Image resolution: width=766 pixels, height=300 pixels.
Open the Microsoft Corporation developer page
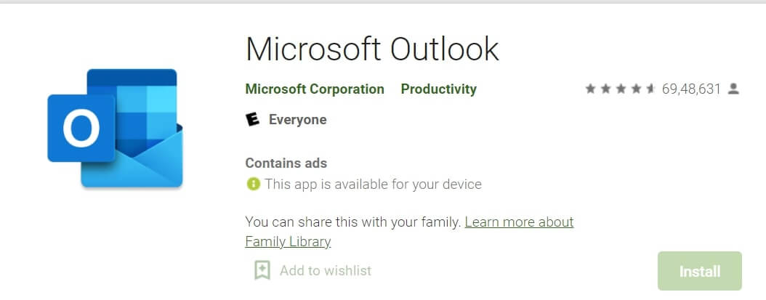315,89
